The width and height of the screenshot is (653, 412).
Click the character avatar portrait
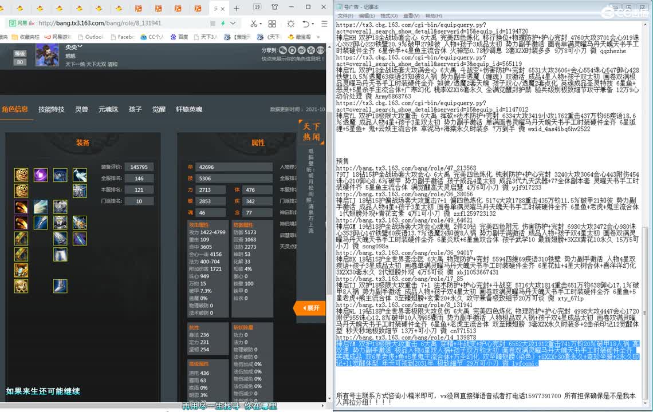[x=47, y=56]
